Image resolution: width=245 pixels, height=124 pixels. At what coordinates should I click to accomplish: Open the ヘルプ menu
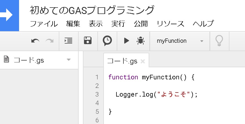pos(203,24)
